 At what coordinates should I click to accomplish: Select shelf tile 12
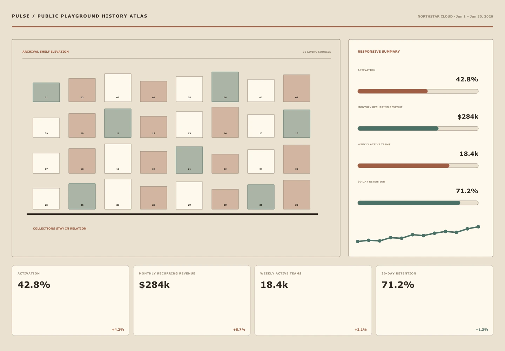[x=154, y=127]
